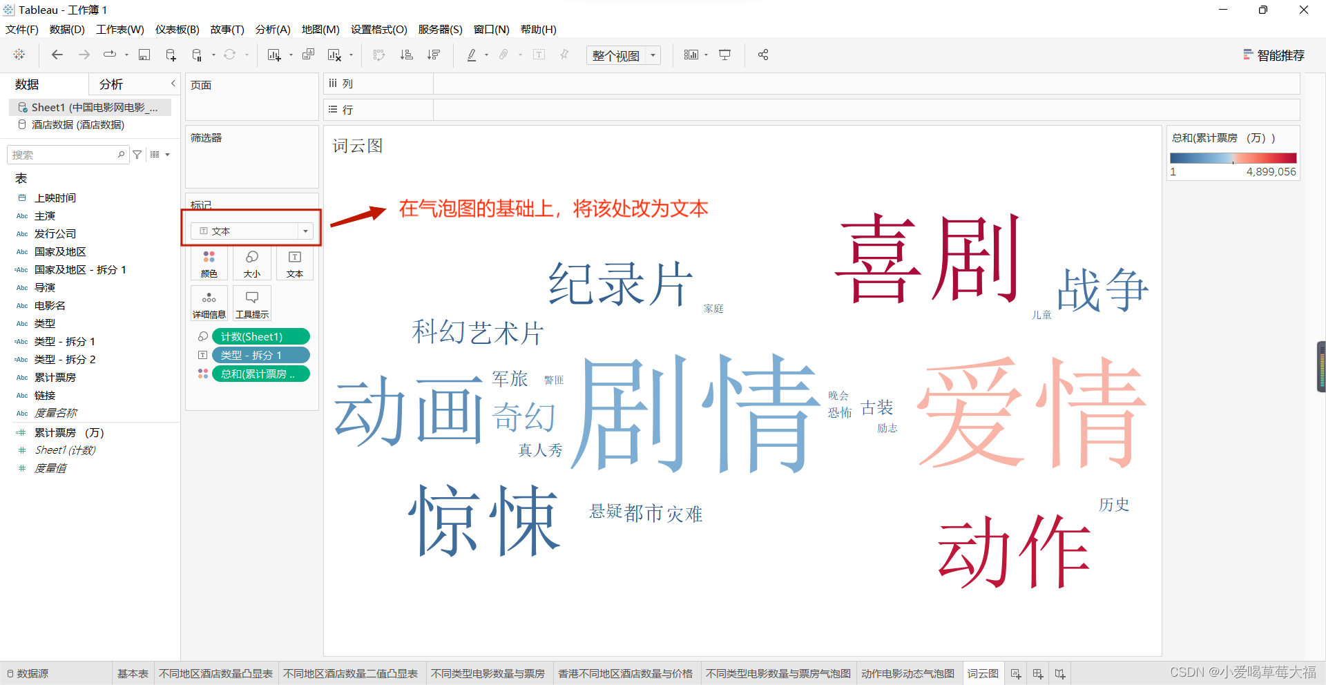Click the Tableau start page logo icon
This screenshot has width=1326, height=685.
[x=19, y=55]
